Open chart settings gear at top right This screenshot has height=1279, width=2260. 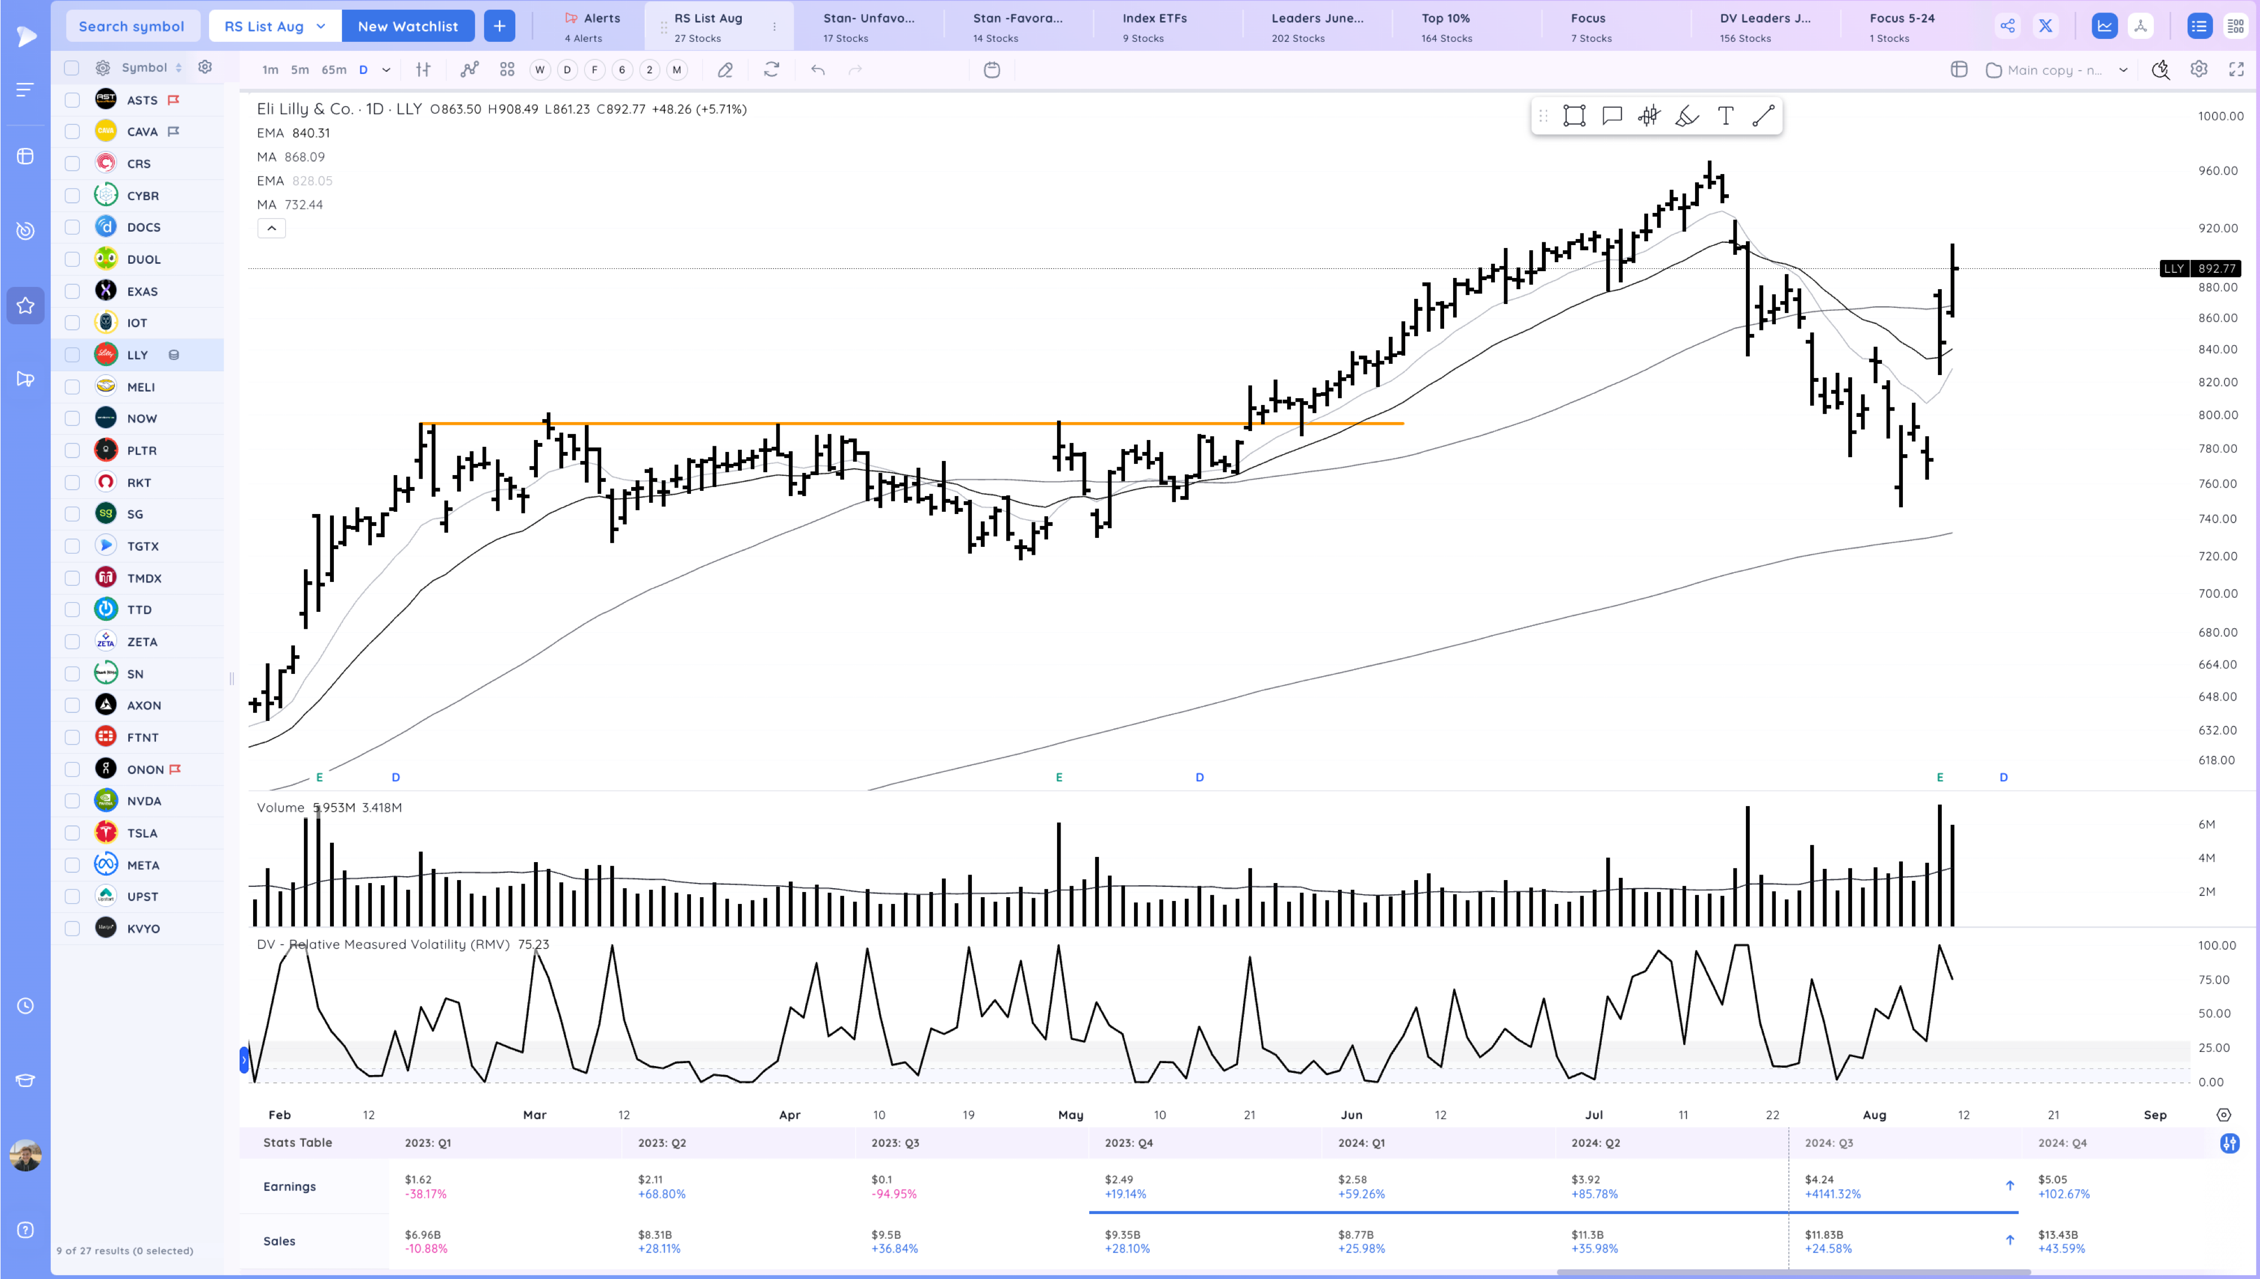tap(2198, 69)
